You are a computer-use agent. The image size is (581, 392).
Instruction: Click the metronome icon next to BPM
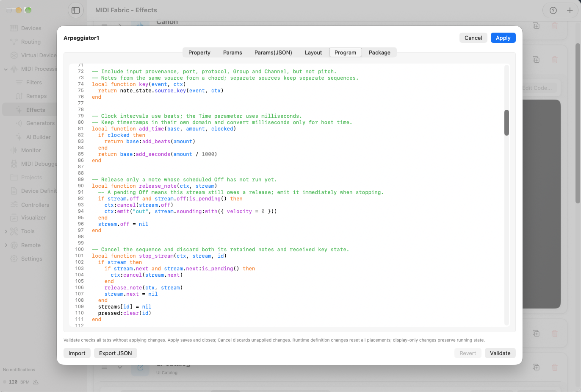tap(36, 382)
